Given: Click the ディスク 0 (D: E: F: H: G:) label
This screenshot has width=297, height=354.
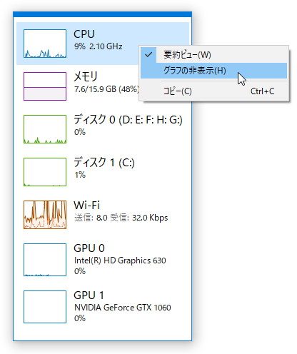Looking at the screenshot, I should click(x=128, y=120).
